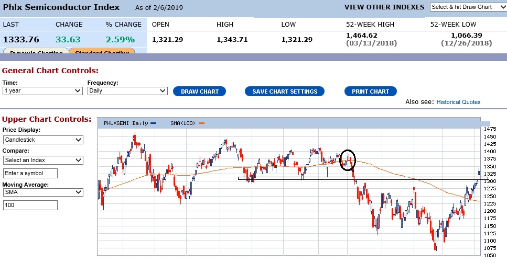The height and width of the screenshot is (263, 507).
Task: Expand the Price Display Candlestick dropdown
Action: coord(42,140)
